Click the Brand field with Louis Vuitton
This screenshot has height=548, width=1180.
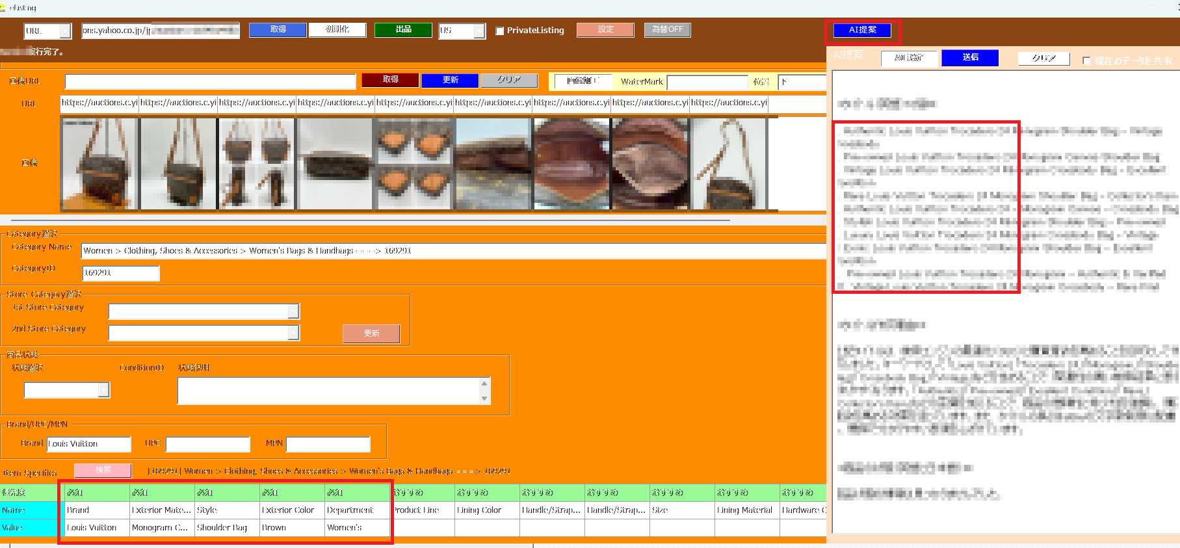coord(89,444)
